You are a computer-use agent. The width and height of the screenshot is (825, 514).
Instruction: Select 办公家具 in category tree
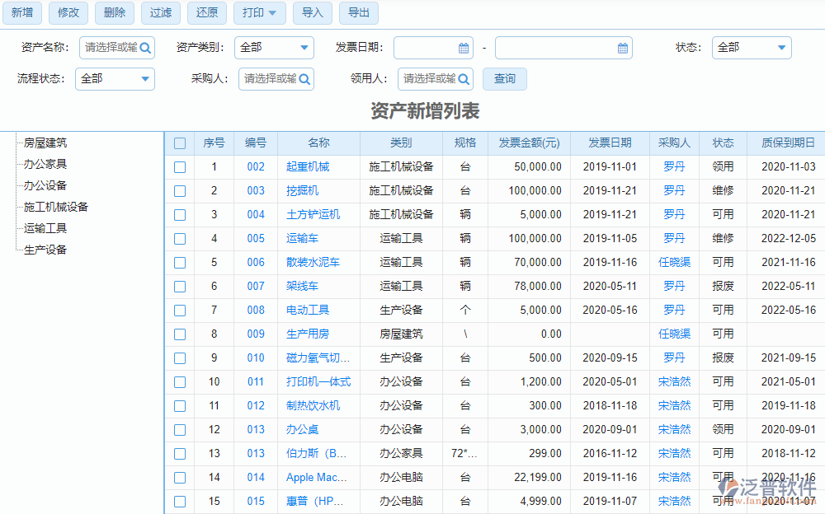pos(45,164)
